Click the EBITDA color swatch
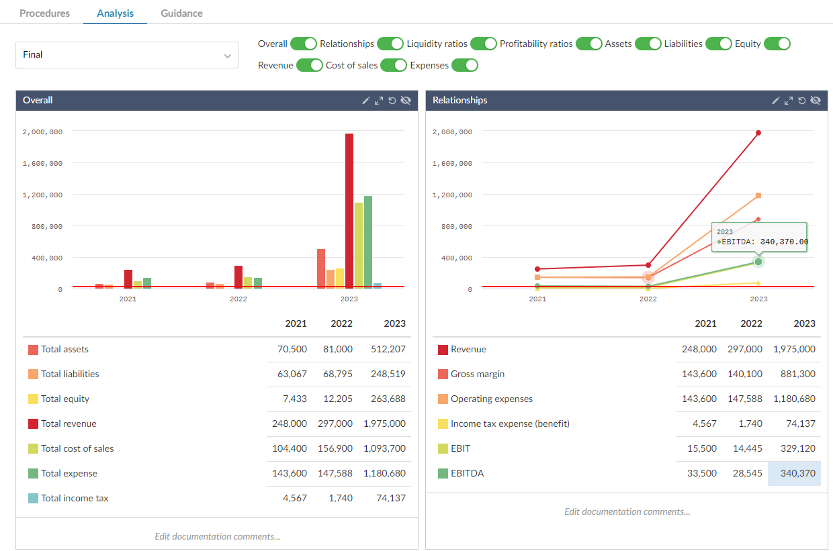This screenshot has height=551, width=833. coord(443,474)
